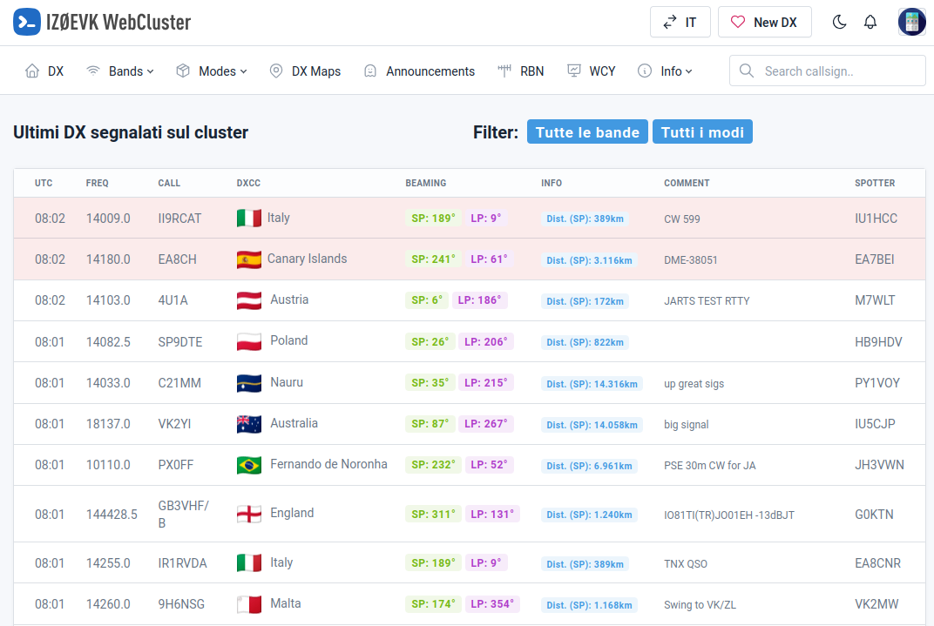Select callsign SP9DTE
Image resolution: width=934 pixels, height=626 pixels.
click(179, 342)
